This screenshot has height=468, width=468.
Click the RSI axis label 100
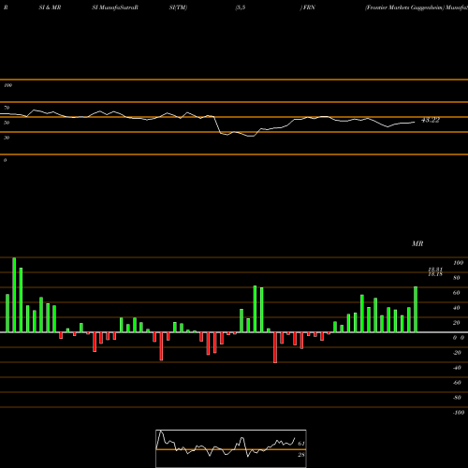pyautogui.click(x=7, y=85)
